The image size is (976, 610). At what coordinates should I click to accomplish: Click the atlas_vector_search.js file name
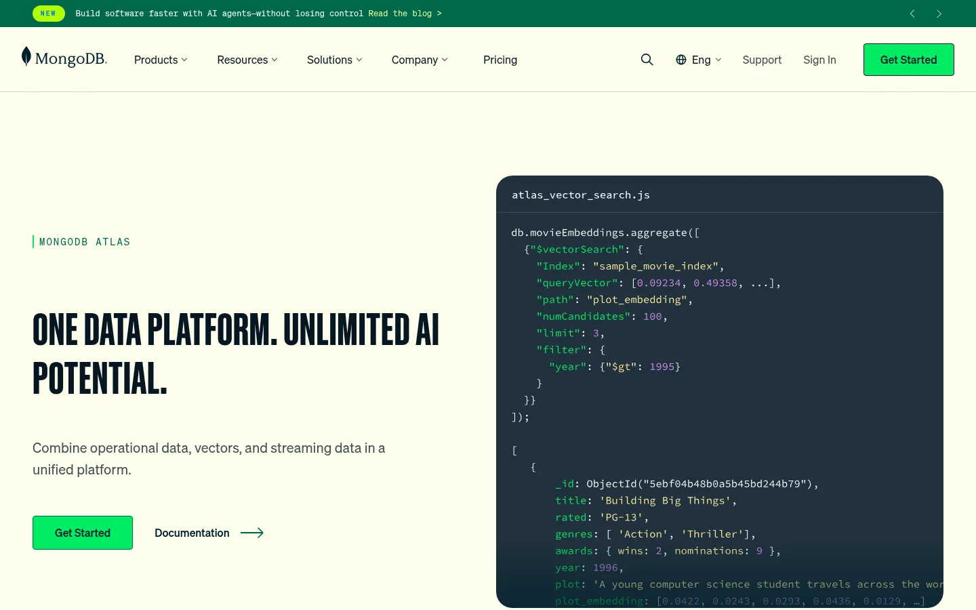pos(581,195)
